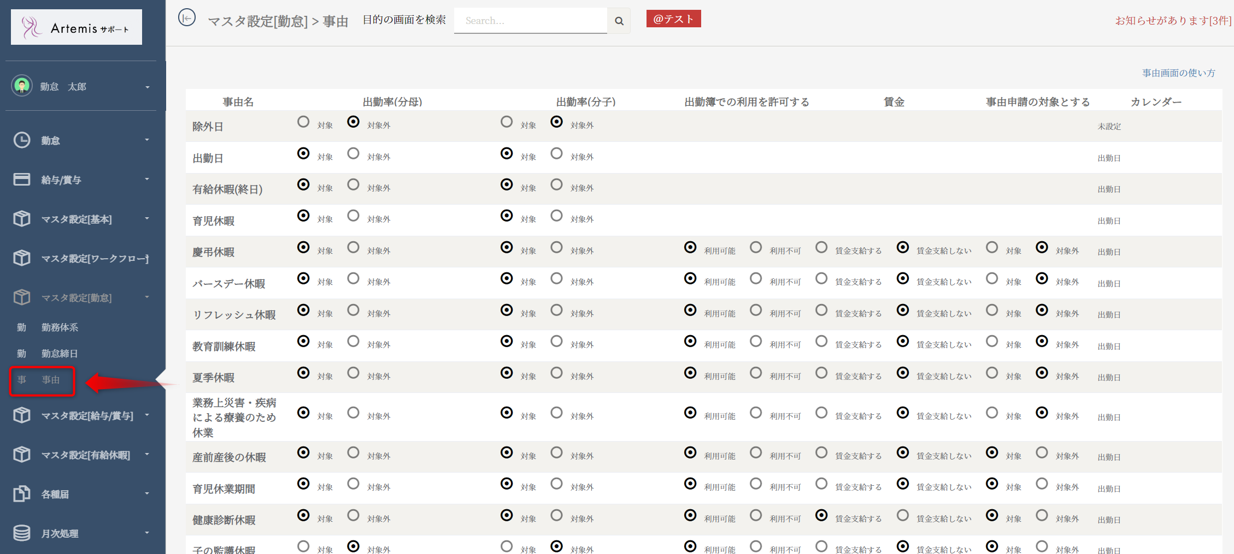Open the 勤務体系 submenu item
The height and width of the screenshot is (554, 1234).
click(x=60, y=327)
